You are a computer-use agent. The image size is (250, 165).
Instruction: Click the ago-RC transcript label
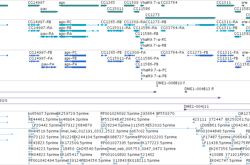point(65,22)
